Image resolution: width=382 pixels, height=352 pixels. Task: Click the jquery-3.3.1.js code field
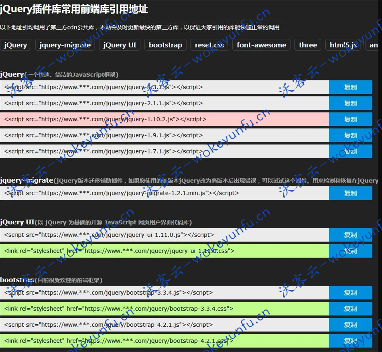point(165,87)
